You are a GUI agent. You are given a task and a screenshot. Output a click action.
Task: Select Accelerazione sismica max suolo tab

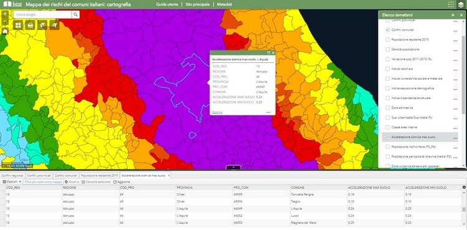pyautogui.click(x=144, y=175)
